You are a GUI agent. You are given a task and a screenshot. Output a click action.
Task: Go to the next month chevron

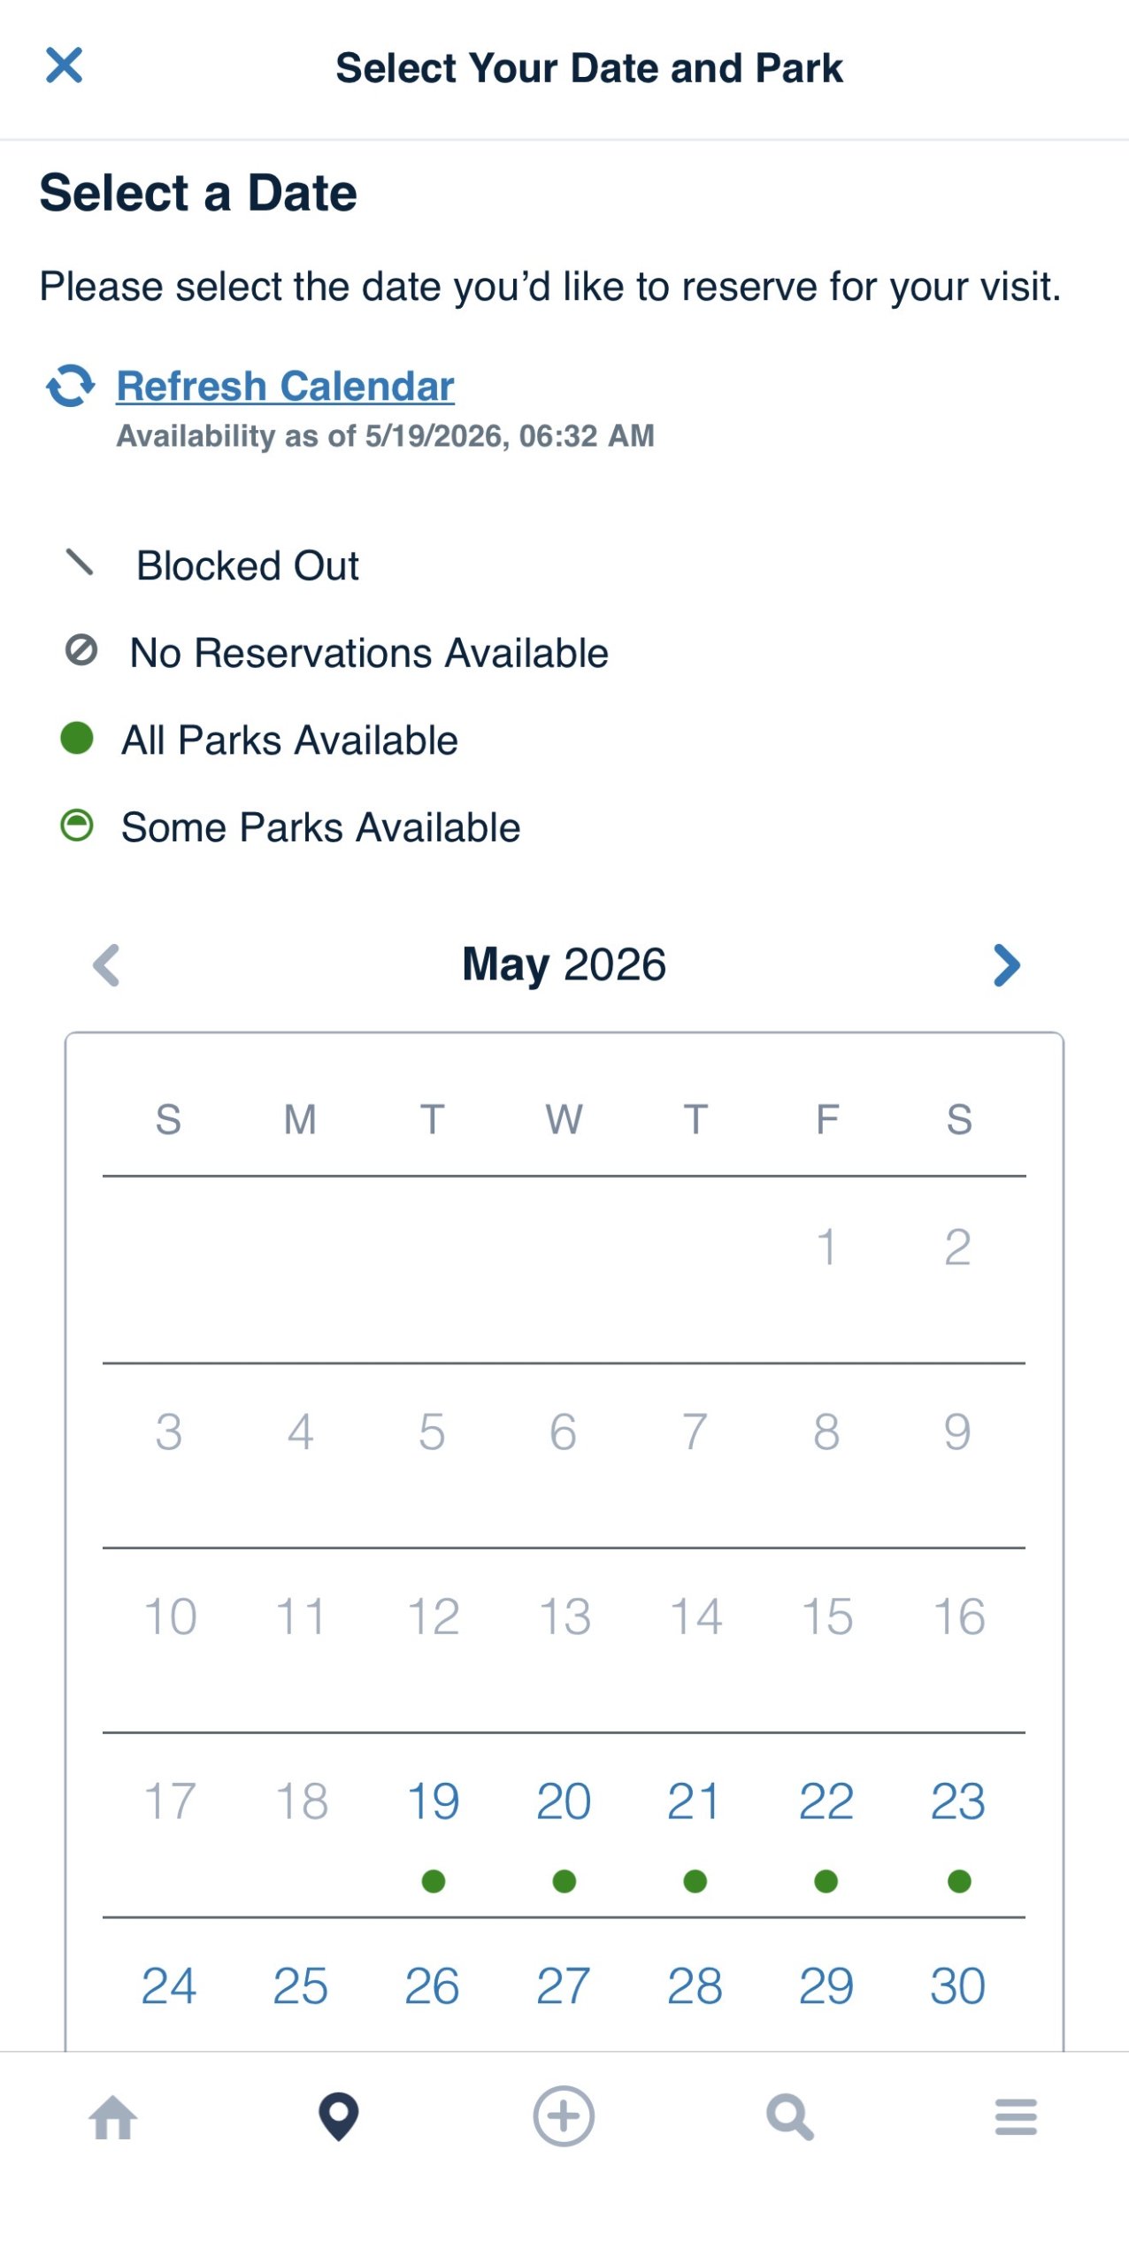point(1007,964)
